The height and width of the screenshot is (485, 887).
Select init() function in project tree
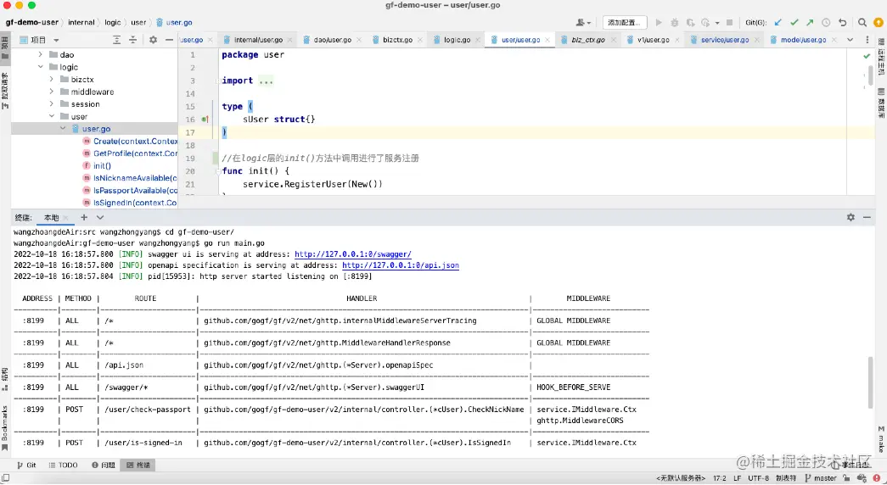click(x=97, y=165)
